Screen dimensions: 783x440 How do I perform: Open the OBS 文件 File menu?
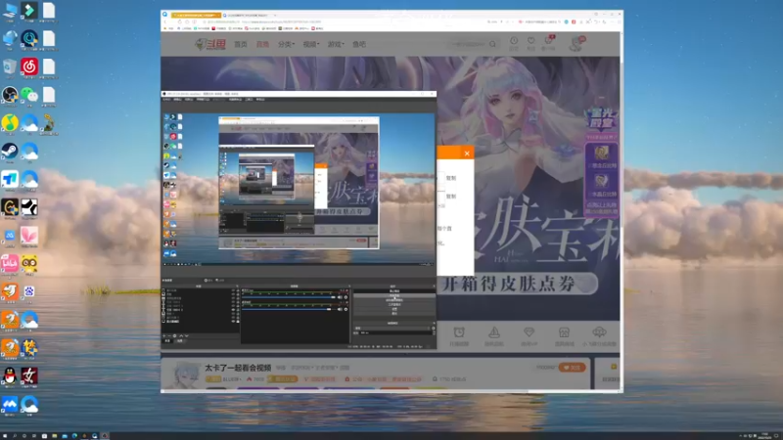coord(166,100)
